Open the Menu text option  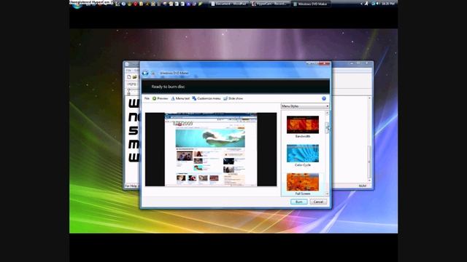pos(180,98)
